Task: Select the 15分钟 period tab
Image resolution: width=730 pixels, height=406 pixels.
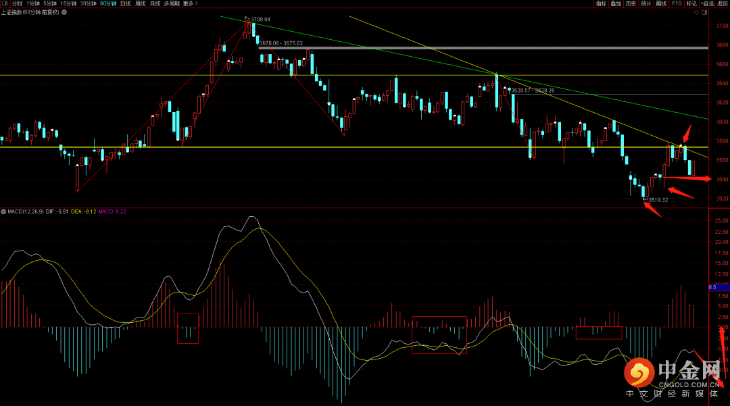Action: (68, 3)
